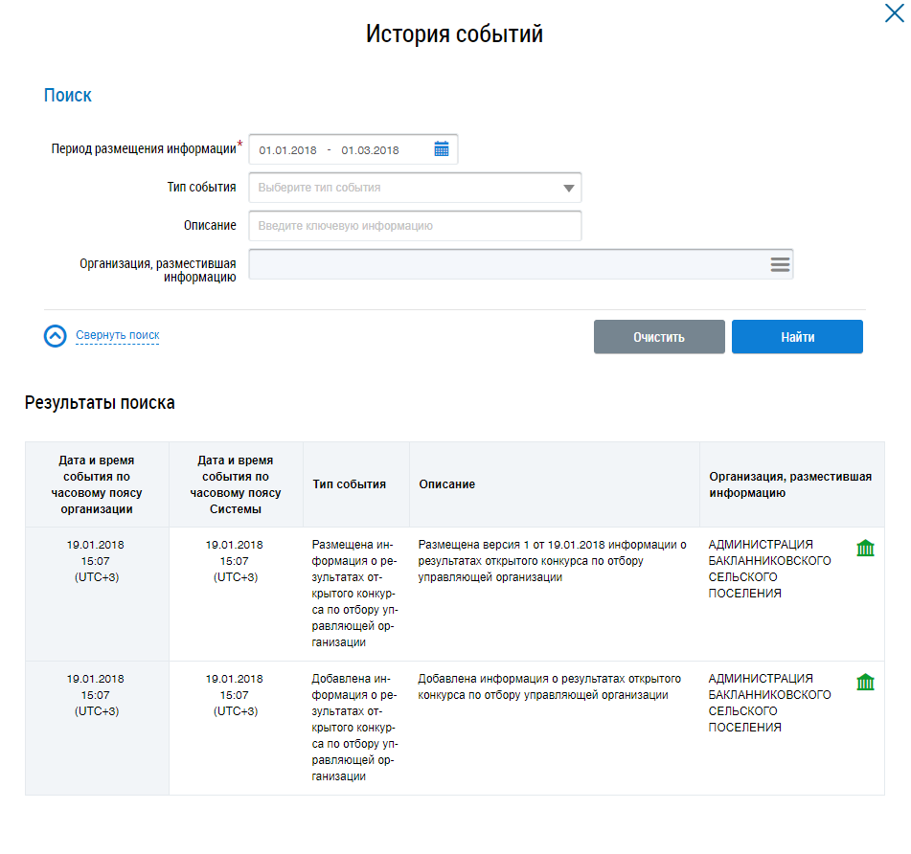Viewport: 911px width, 854px height.
Task: Click the organization column header in results
Action: coord(790,484)
